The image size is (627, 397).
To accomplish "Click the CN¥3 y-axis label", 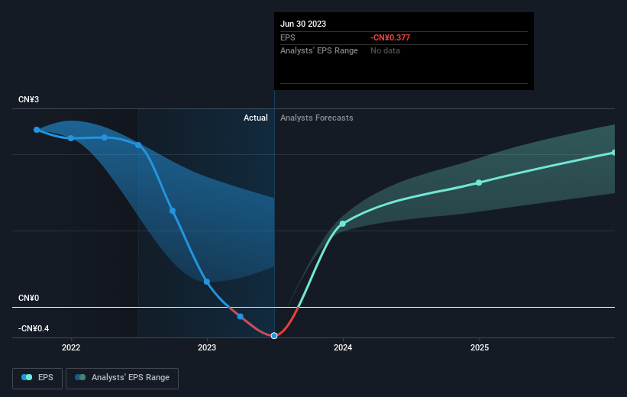I will pos(29,99).
